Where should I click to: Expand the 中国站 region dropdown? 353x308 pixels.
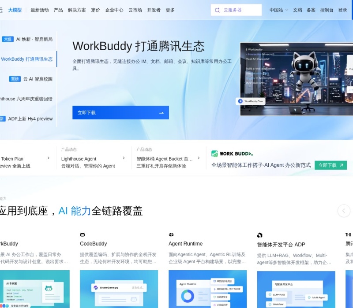[279, 10]
